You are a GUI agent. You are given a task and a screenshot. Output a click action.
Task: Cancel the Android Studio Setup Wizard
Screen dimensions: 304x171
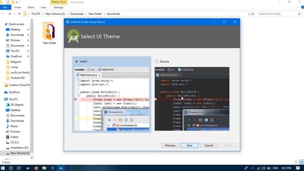[209, 145]
